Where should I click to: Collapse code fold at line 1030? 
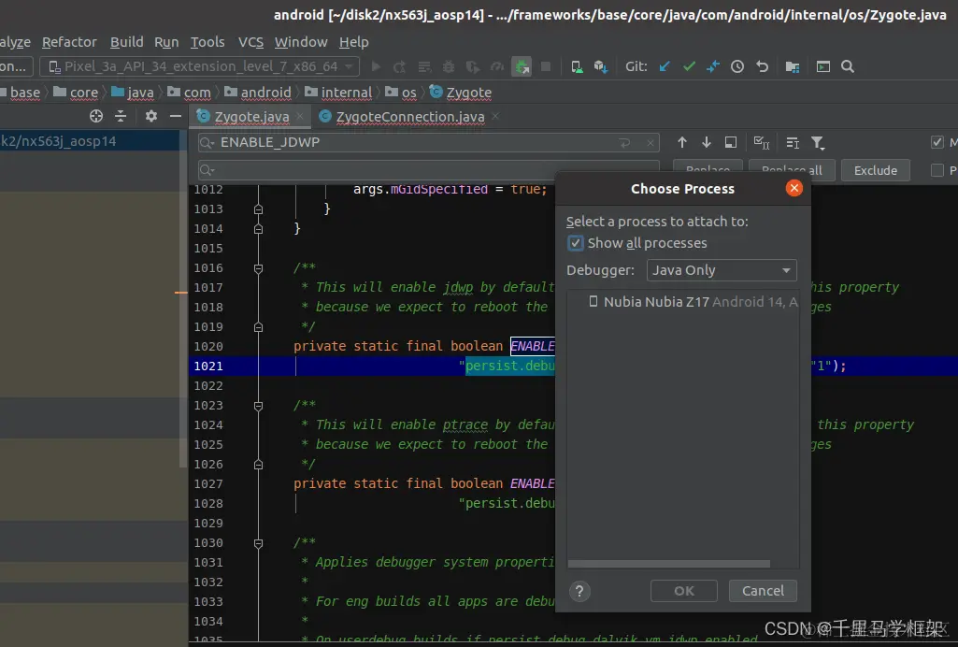point(259,543)
